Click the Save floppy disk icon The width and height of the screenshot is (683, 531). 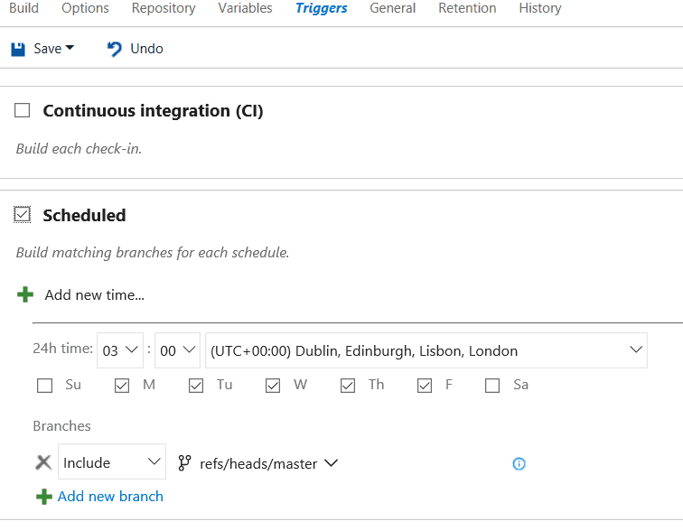coord(18,49)
